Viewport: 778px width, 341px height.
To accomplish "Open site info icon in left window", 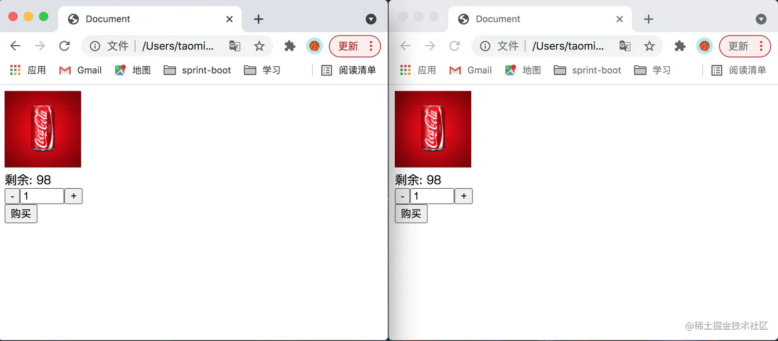I will 95,46.
